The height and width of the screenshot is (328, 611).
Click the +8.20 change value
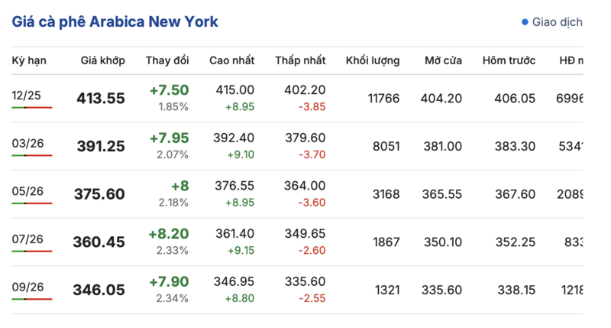(x=169, y=235)
